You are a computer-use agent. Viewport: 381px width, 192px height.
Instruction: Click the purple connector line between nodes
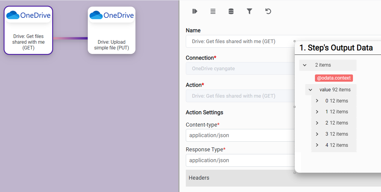coord(70,38)
